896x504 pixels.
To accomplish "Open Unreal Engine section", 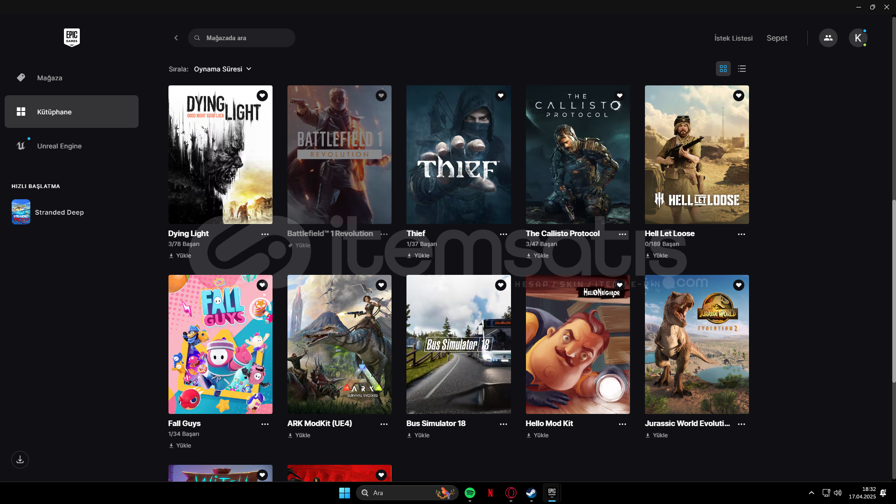I will point(71,146).
